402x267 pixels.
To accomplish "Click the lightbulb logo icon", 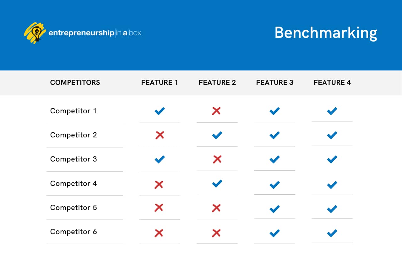I will 35,33.
